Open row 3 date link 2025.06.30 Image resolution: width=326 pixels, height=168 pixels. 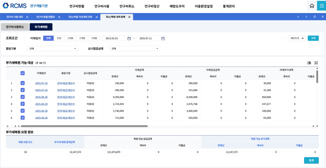click(41, 97)
